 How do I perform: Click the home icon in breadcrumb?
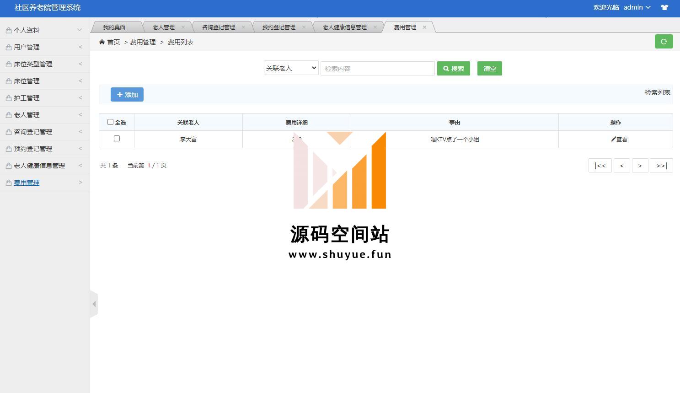[x=102, y=42]
